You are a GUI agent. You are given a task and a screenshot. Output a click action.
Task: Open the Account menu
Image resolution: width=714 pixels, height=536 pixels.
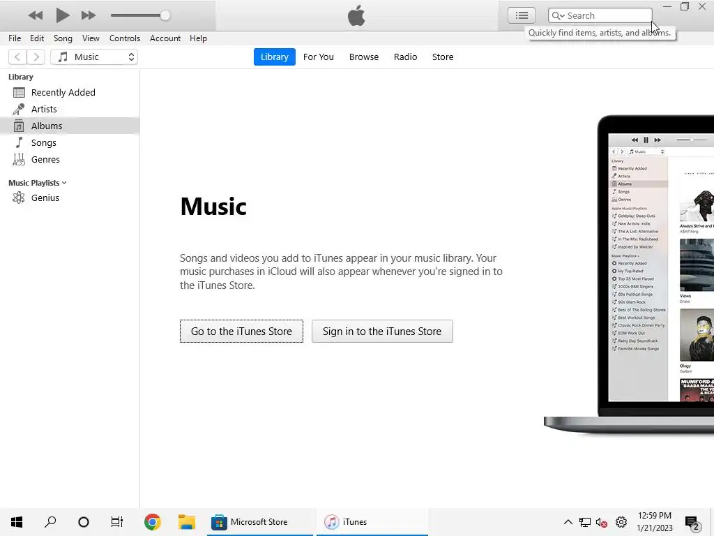click(165, 38)
